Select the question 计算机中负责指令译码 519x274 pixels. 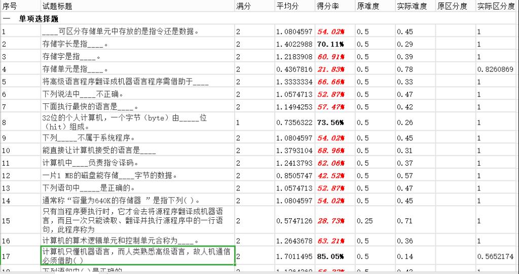[90, 163]
